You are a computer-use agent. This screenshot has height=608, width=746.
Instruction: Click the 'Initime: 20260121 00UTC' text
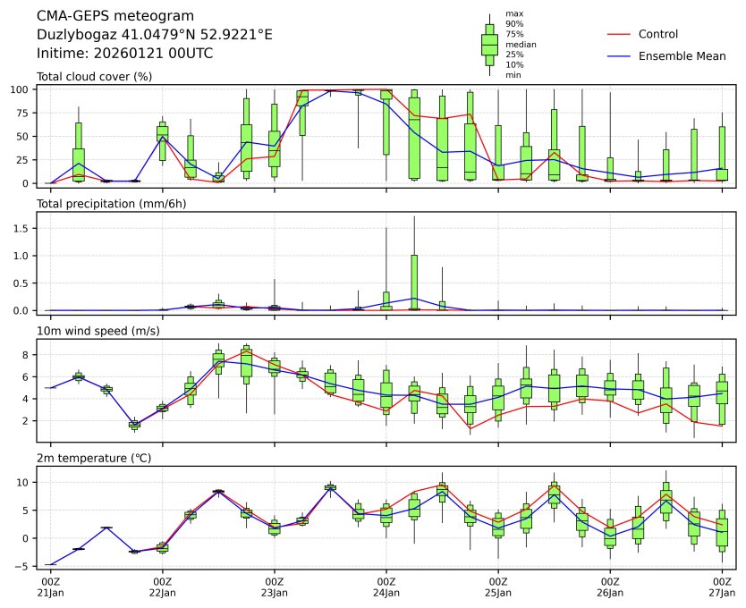tap(124, 53)
